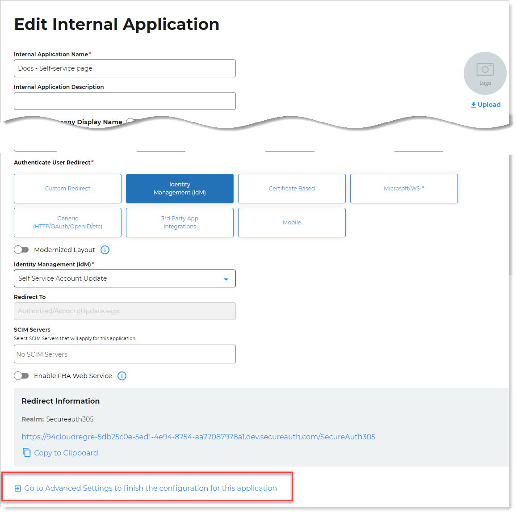Open the SCIM Servers selection box
The image size is (516, 514).
pos(125,354)
